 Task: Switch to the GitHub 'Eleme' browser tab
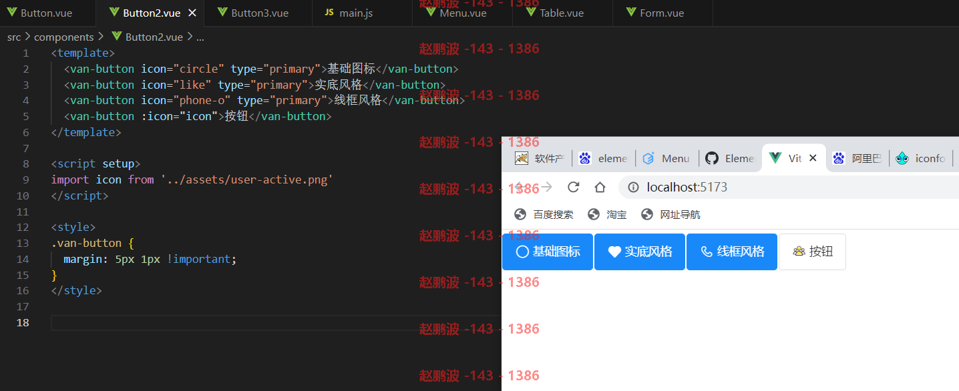coord(730,158)
